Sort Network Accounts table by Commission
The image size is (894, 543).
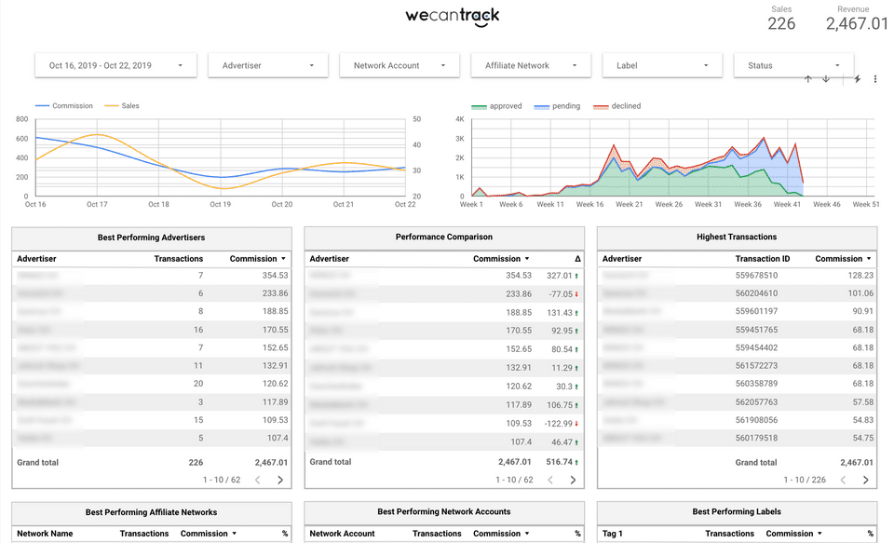pyautogui.click(x=501, y=534)
